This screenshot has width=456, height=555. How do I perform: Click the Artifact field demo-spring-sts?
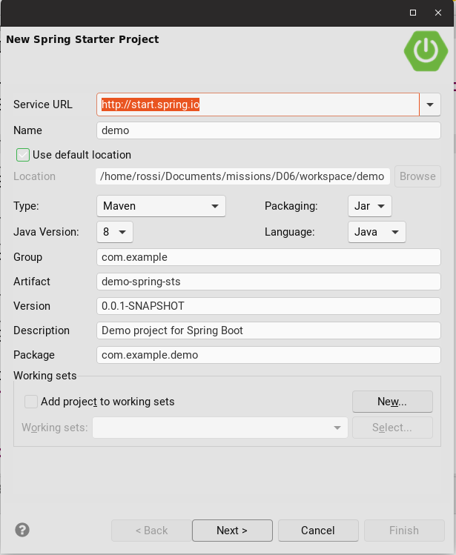click(268, 282)
